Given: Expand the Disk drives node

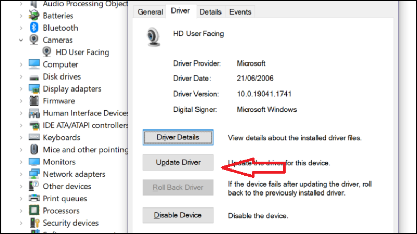Looking at the screenshot, I should [x=21, y=76].
